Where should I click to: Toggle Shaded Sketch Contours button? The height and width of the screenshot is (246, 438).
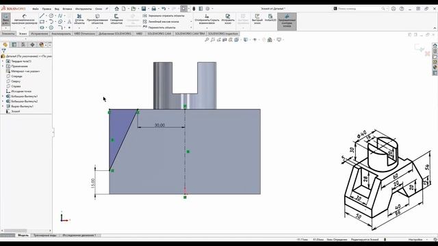point(287,21)
